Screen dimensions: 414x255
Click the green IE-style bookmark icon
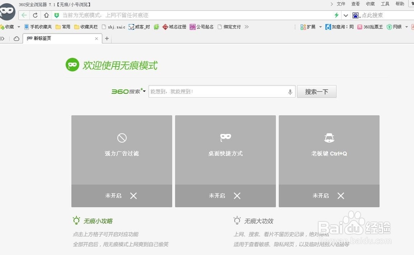point(156,27)
